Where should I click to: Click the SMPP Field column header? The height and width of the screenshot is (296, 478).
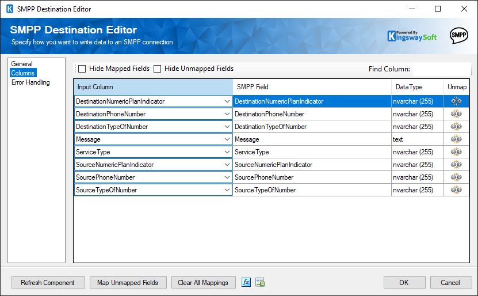point(312,87)
